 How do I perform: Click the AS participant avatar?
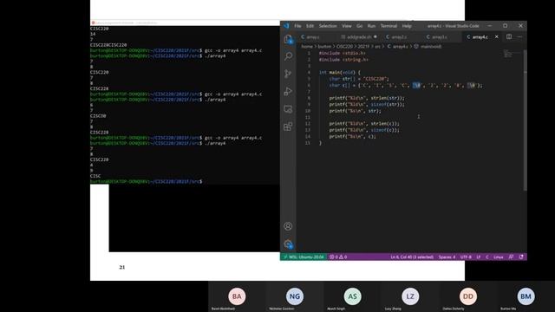tap(352, 296)
